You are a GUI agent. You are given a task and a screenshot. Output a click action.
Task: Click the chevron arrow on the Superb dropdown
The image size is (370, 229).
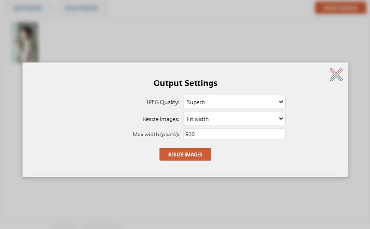pos(281,102)
